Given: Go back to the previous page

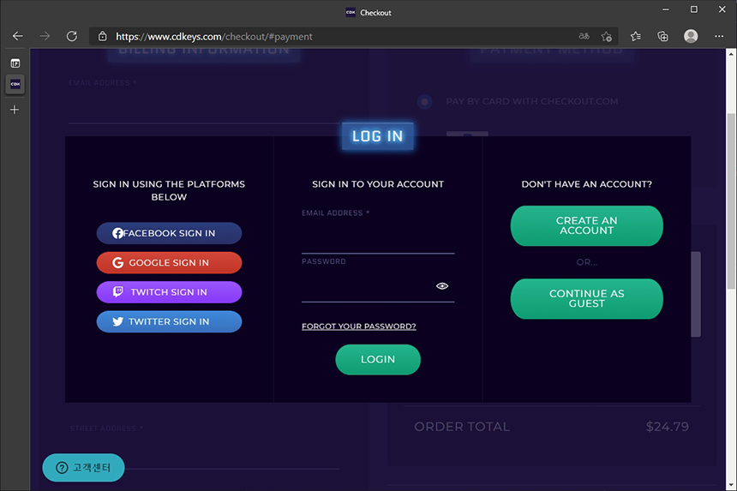Looking at the screenshot, I should pyautogui.click(x=18, y=36).
